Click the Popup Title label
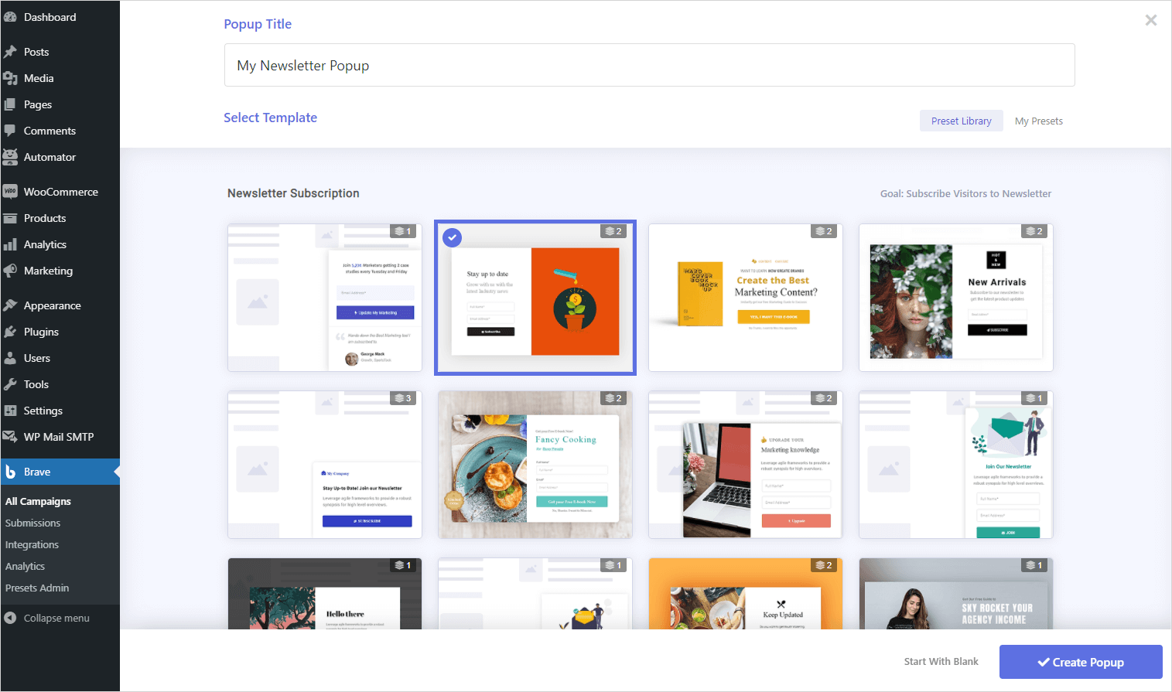The image size is (1172, 692). tap(258, 24)
